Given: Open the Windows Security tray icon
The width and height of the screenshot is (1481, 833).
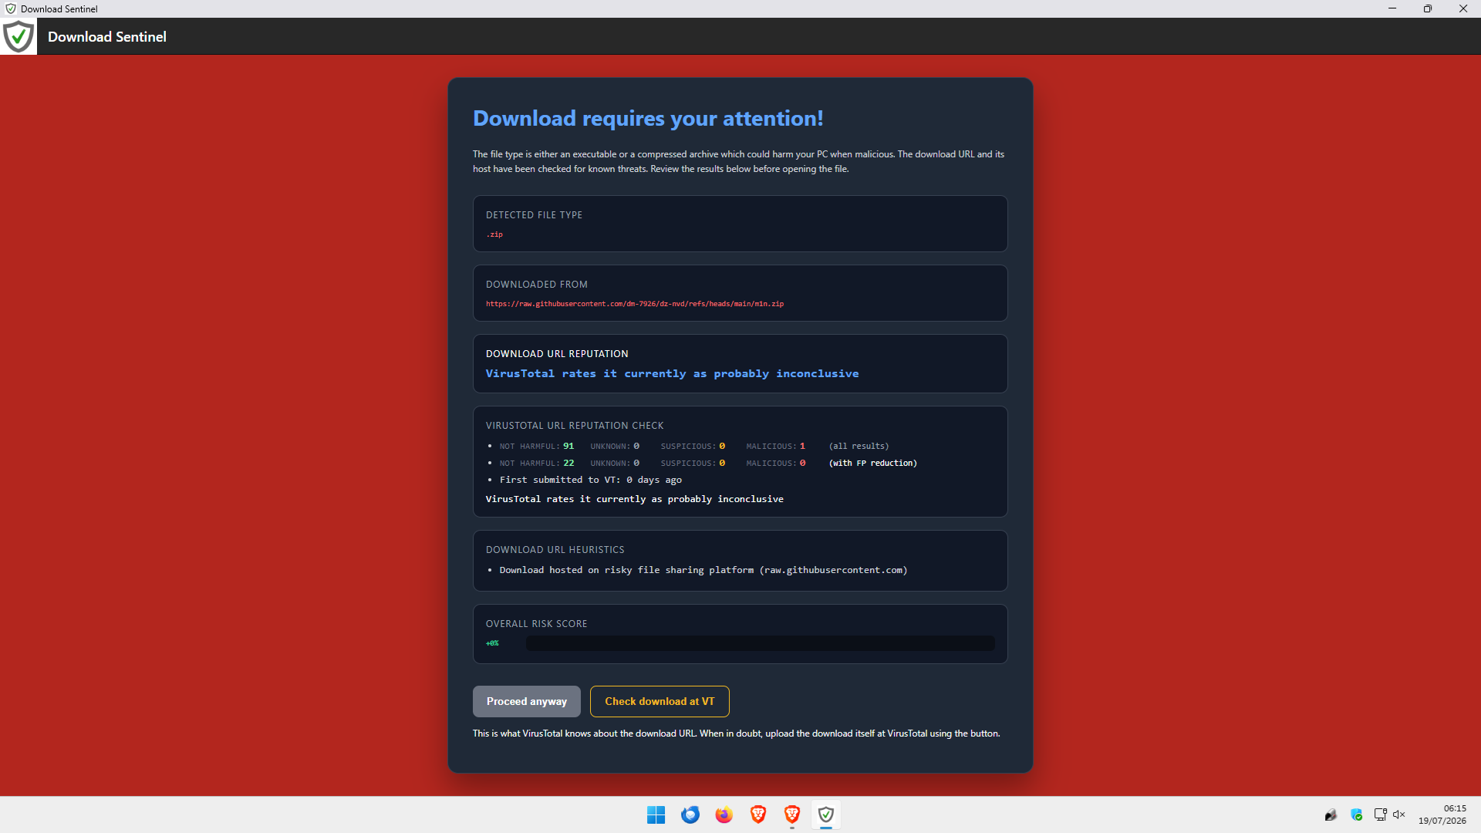Looking at the screenshot, I should click(1357, 814).
